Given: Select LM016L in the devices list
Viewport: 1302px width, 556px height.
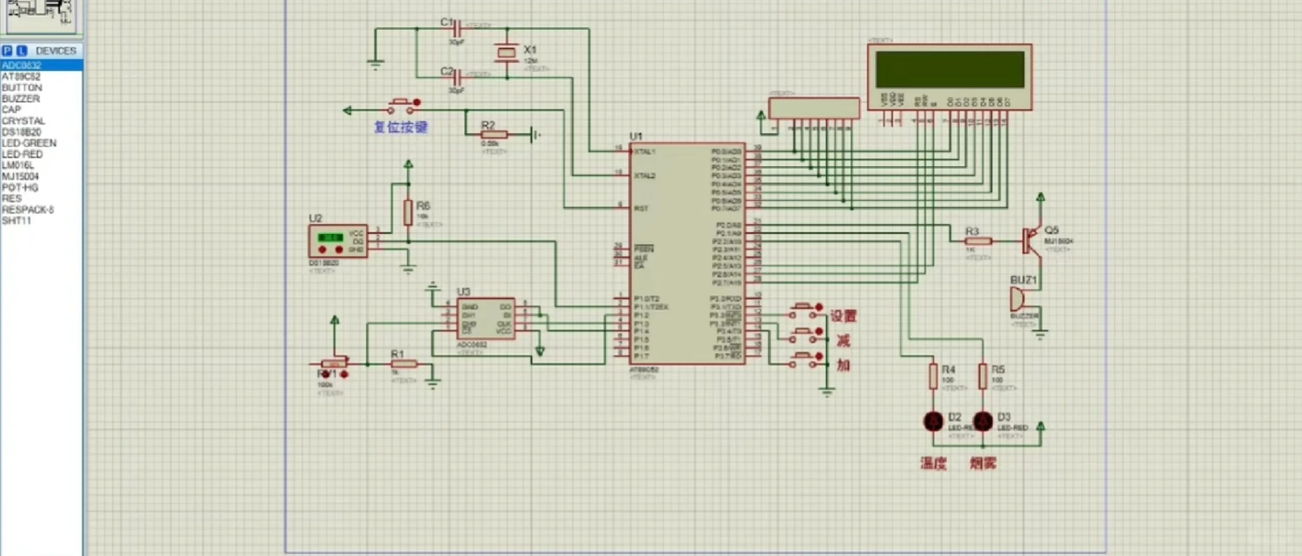Looking at the screenshot, I should (18, 165).
